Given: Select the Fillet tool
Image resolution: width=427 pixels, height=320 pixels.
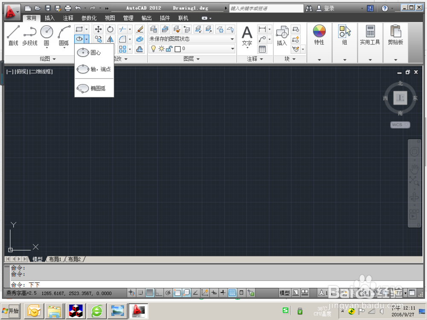Looking at the screenshot, I should (123, 39).
